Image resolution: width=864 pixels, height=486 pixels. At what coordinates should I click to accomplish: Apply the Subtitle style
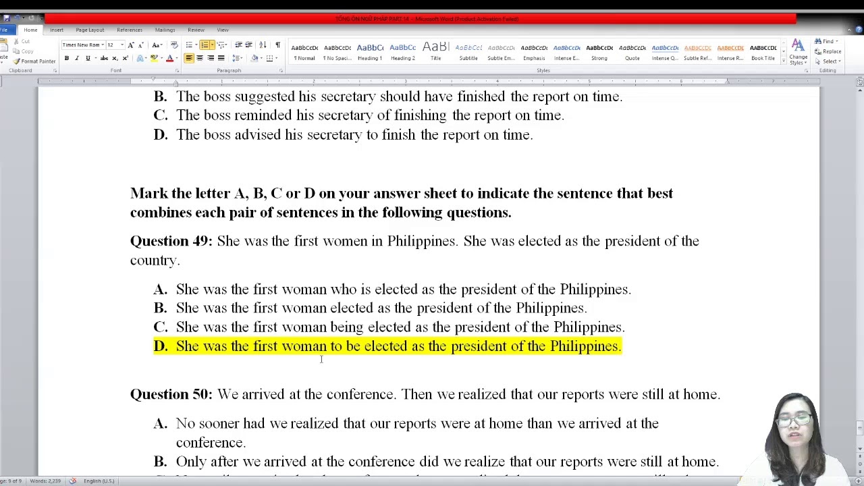[x=468, y=53]
